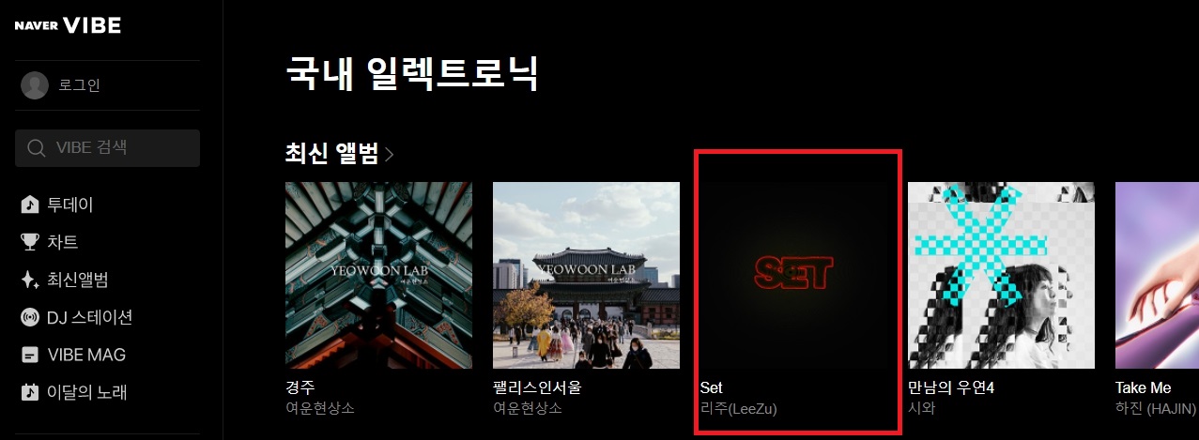
Task: Click the 차트 trophy icon
Action: pyautogui.click(x=30, y=242)
